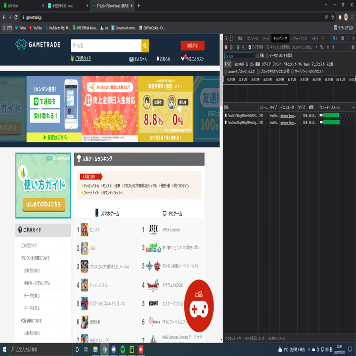Stop recording network log (red dot)
Viewport: 356px width, 356px height.
pos(226,47)
